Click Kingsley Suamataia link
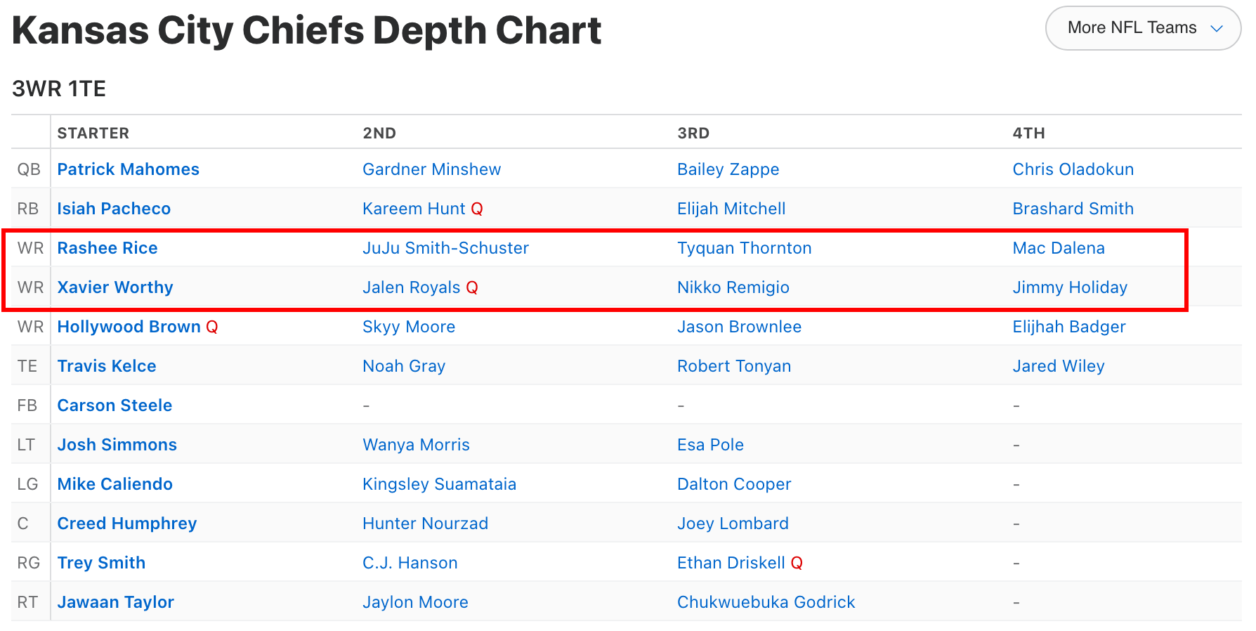 pyautogui.click(x=439, y=484)
